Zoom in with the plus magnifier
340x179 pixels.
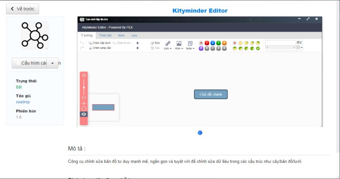point(84,76)
